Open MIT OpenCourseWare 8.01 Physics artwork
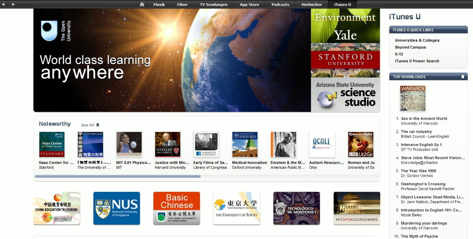This screenshot has width=473, height=239. [129, 144]
